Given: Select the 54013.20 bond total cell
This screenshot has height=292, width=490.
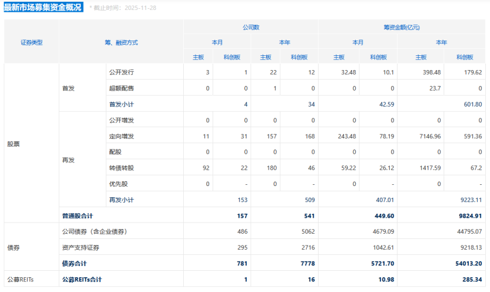Looking at the screenshot, I should pos(468,264).
